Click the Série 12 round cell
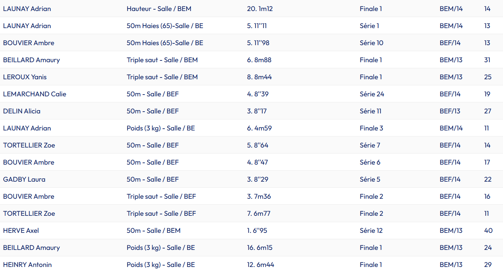The image size is (503, 273). pyautogui.click(x=371, y=231)
